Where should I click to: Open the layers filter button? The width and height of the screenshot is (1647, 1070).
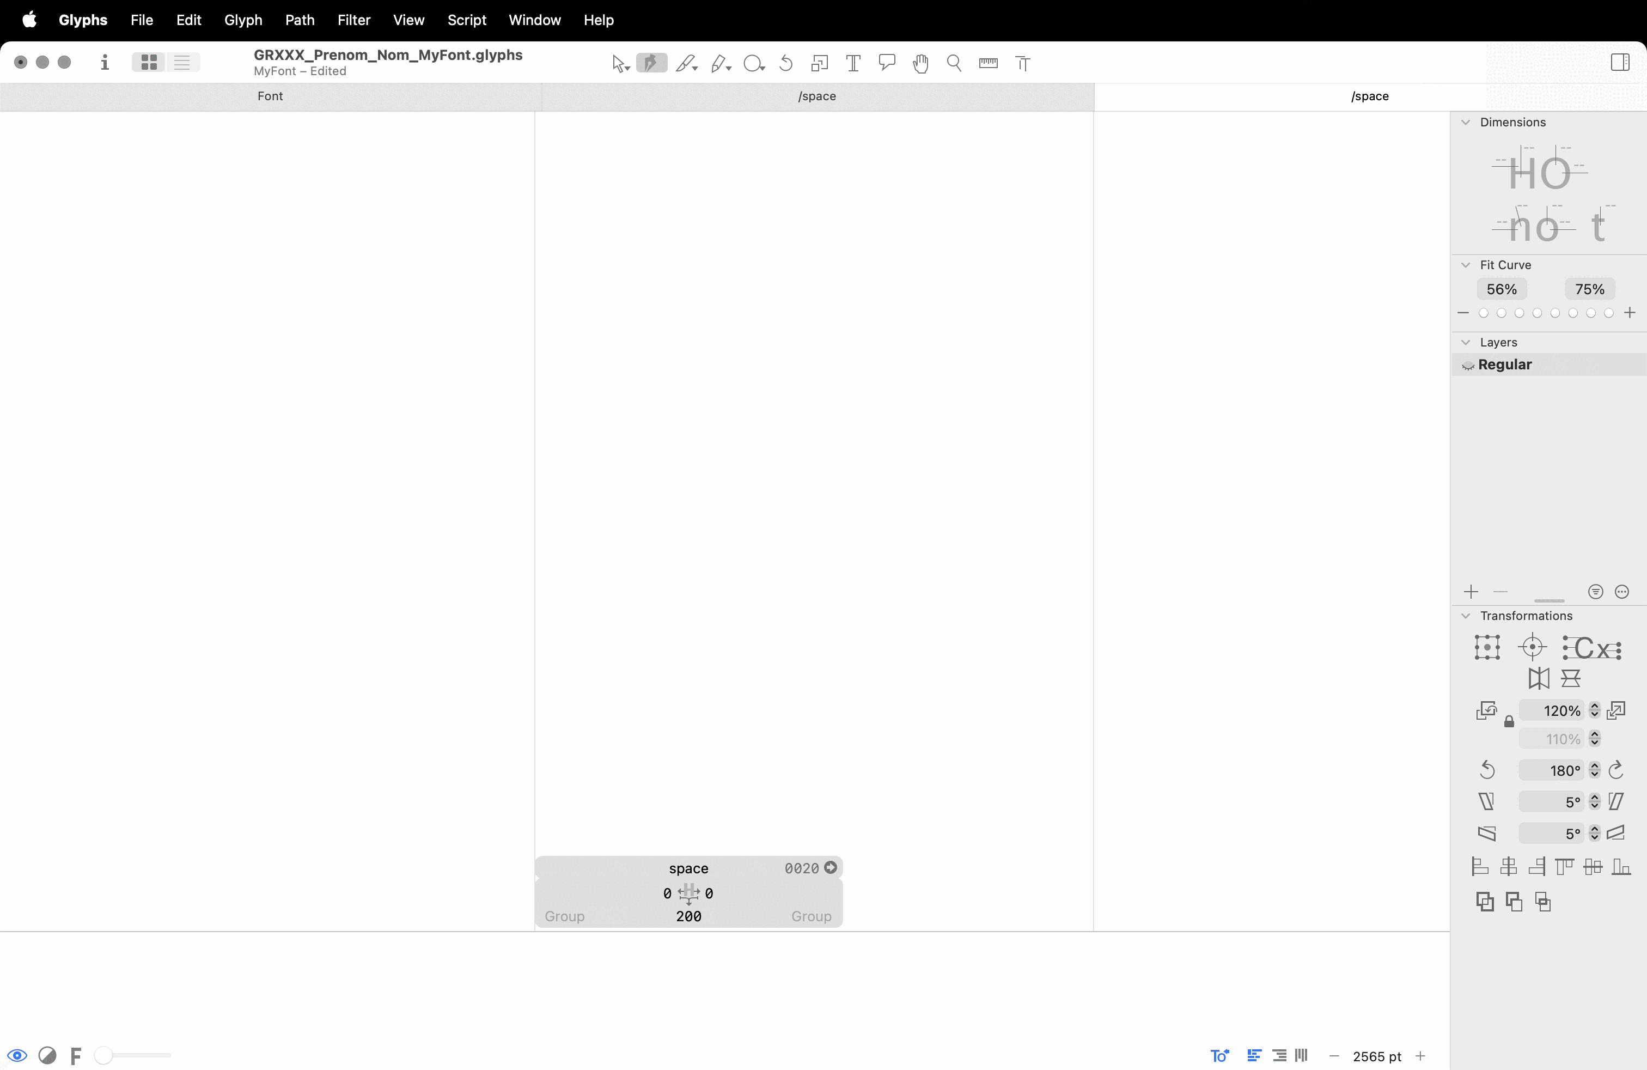1595,592
